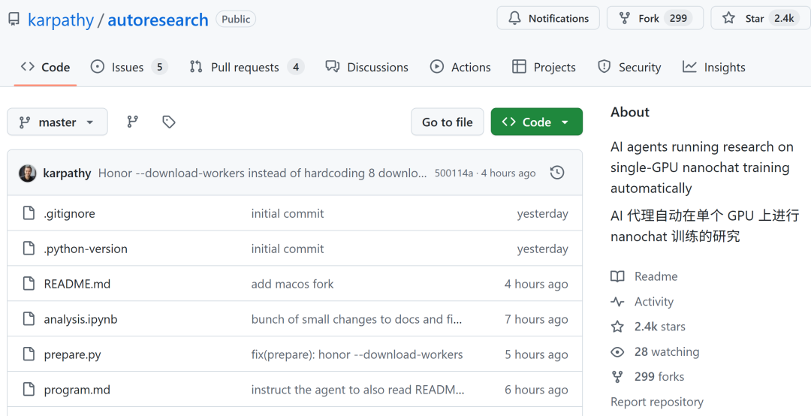Open the Pull requests tab
Image resolution: width=811 pixels, height=416 pixels.
(x=245, y=67)
